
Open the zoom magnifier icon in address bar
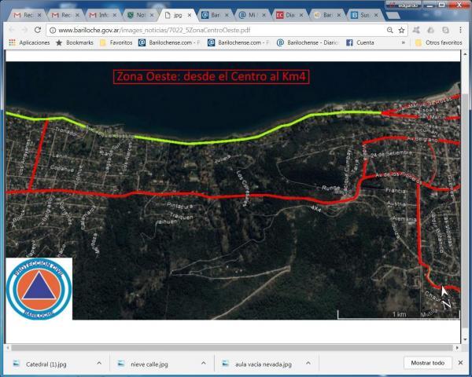pos(390,30)
